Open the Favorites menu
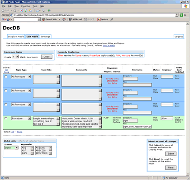Viewport: 190px width, 180px height. (x=25, y=6)
